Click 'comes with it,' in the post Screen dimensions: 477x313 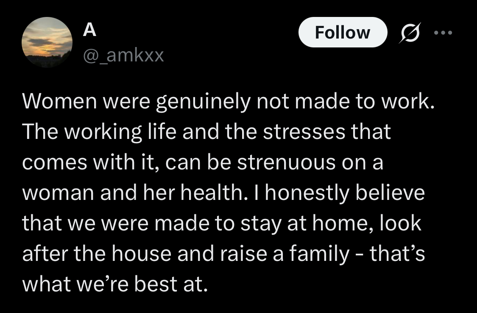point(91,162)
